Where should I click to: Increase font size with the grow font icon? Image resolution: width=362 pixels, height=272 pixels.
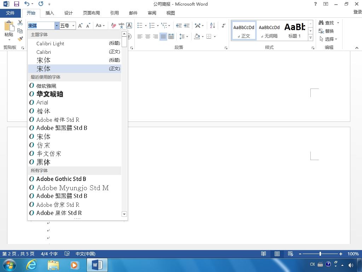coord(80,25)
